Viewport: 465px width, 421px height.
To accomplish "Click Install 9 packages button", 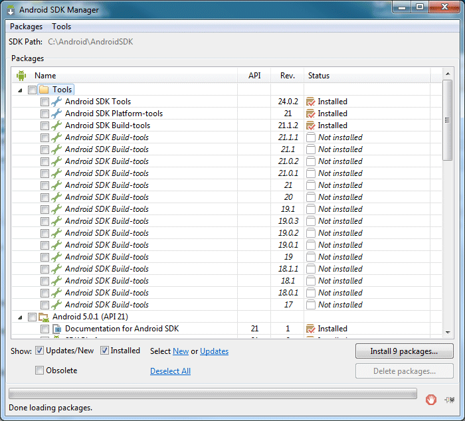I will pos(404,351).
